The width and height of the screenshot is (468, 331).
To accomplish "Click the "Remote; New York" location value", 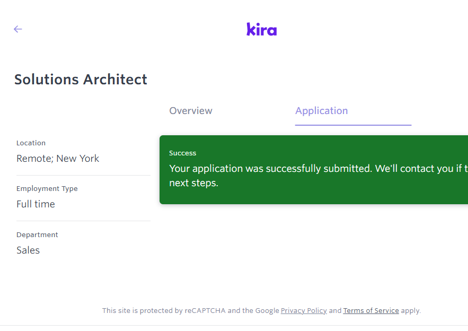I will [58, 159].
